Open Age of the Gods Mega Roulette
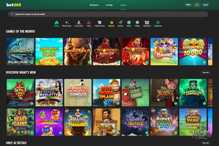The height and width of the screenshot is (146, 219). [x=49, y=93]
